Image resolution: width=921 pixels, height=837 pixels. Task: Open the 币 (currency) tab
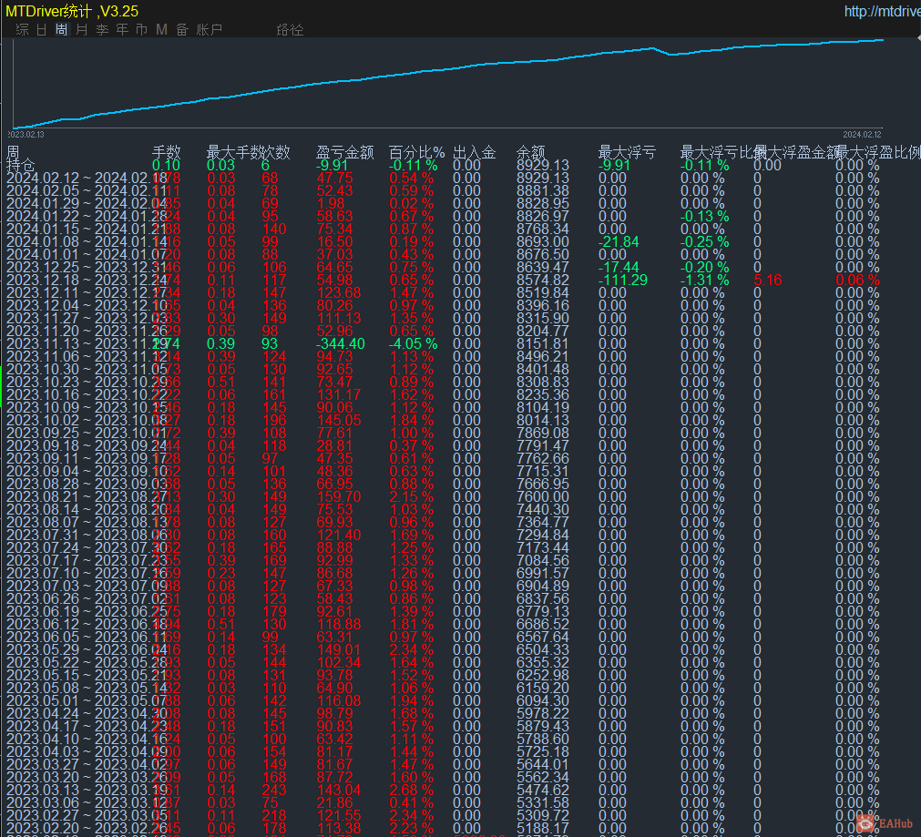pos(141,29)
